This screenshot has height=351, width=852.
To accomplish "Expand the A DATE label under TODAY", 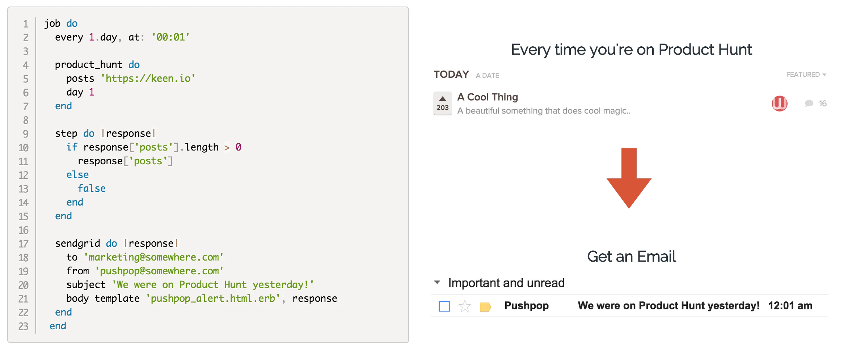I will (488, 75).
